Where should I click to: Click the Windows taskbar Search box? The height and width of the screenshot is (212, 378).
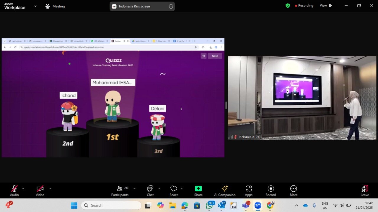111,206
